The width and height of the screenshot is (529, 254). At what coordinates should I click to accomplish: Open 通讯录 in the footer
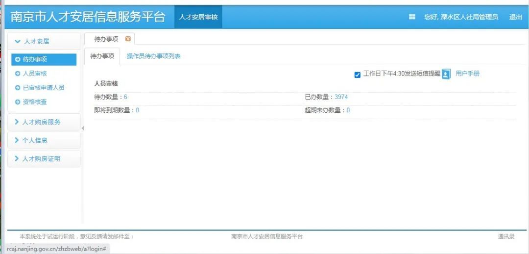click(506, 236)
